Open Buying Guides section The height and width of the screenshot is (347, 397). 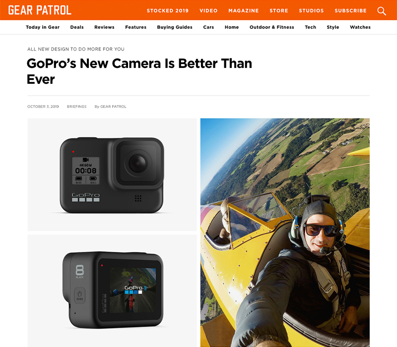175,27
